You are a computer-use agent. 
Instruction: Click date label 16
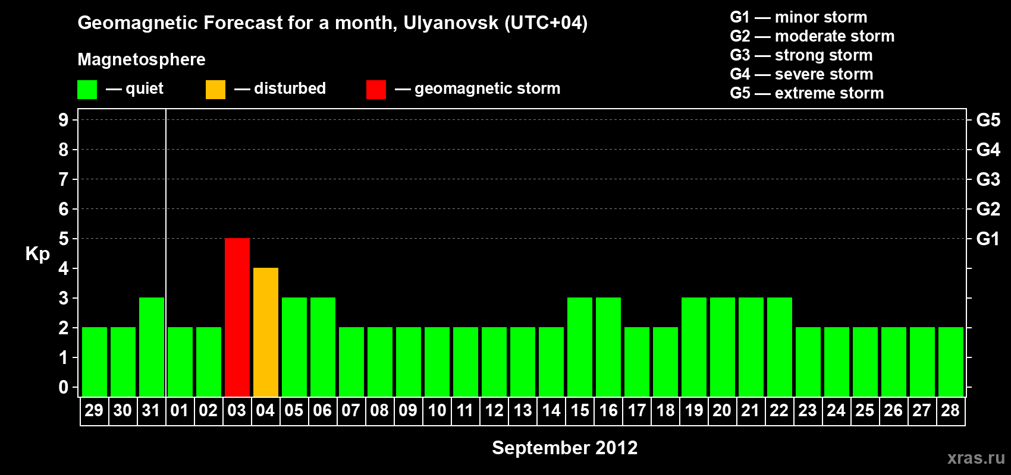pos(608,410)
